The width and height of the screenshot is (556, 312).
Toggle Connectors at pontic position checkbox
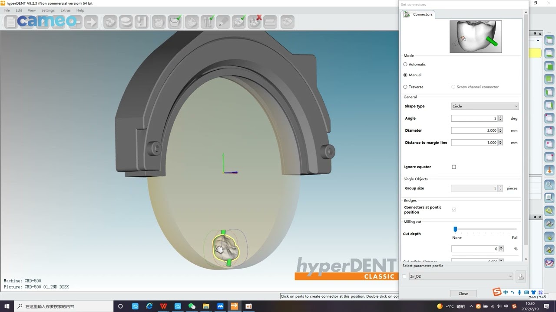(454, 209)
